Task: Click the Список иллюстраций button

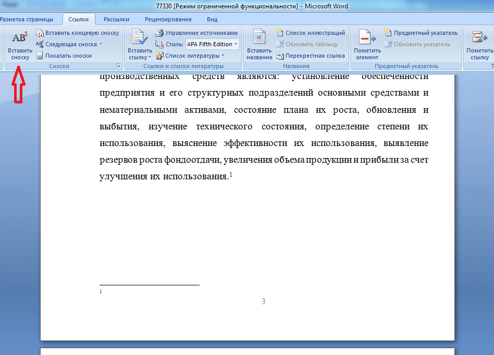Action: pyautogui.click(x=306, y=33)
